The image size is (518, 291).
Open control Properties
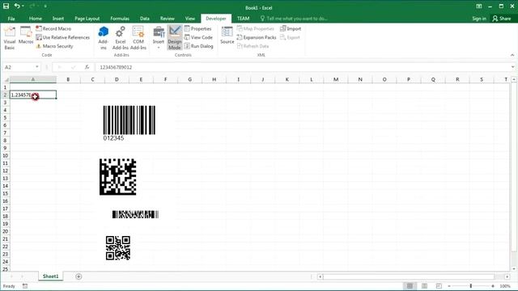197,29
